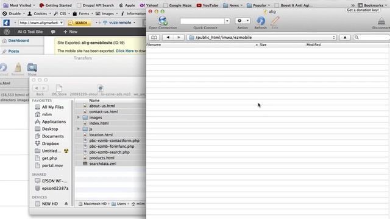Toggle the bookmarks book icon in Cyberduck

click(154, 38)
